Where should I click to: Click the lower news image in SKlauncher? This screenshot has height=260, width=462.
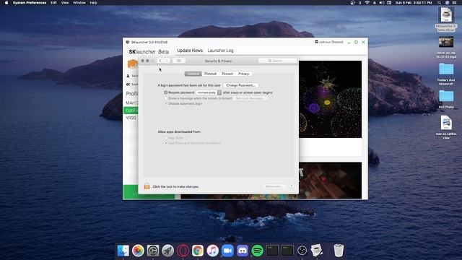(x=330, y=180)
